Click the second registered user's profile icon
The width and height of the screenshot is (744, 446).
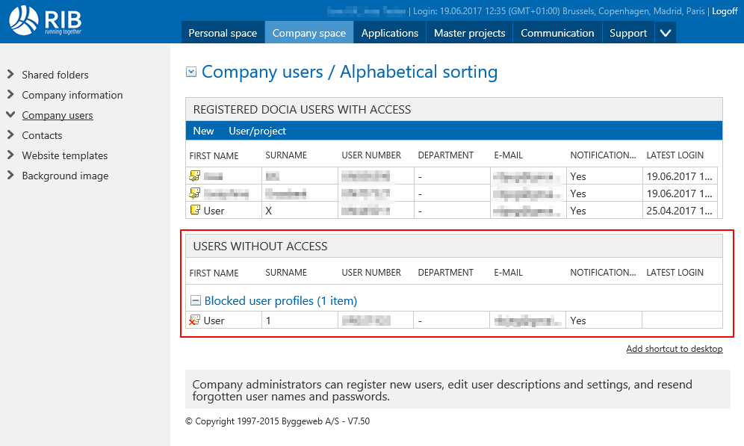(195, 193)
